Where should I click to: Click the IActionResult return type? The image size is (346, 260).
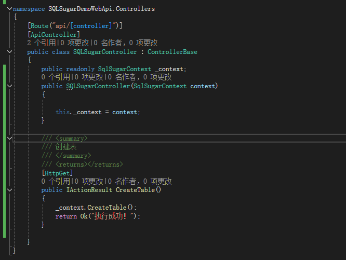[89, 190]
